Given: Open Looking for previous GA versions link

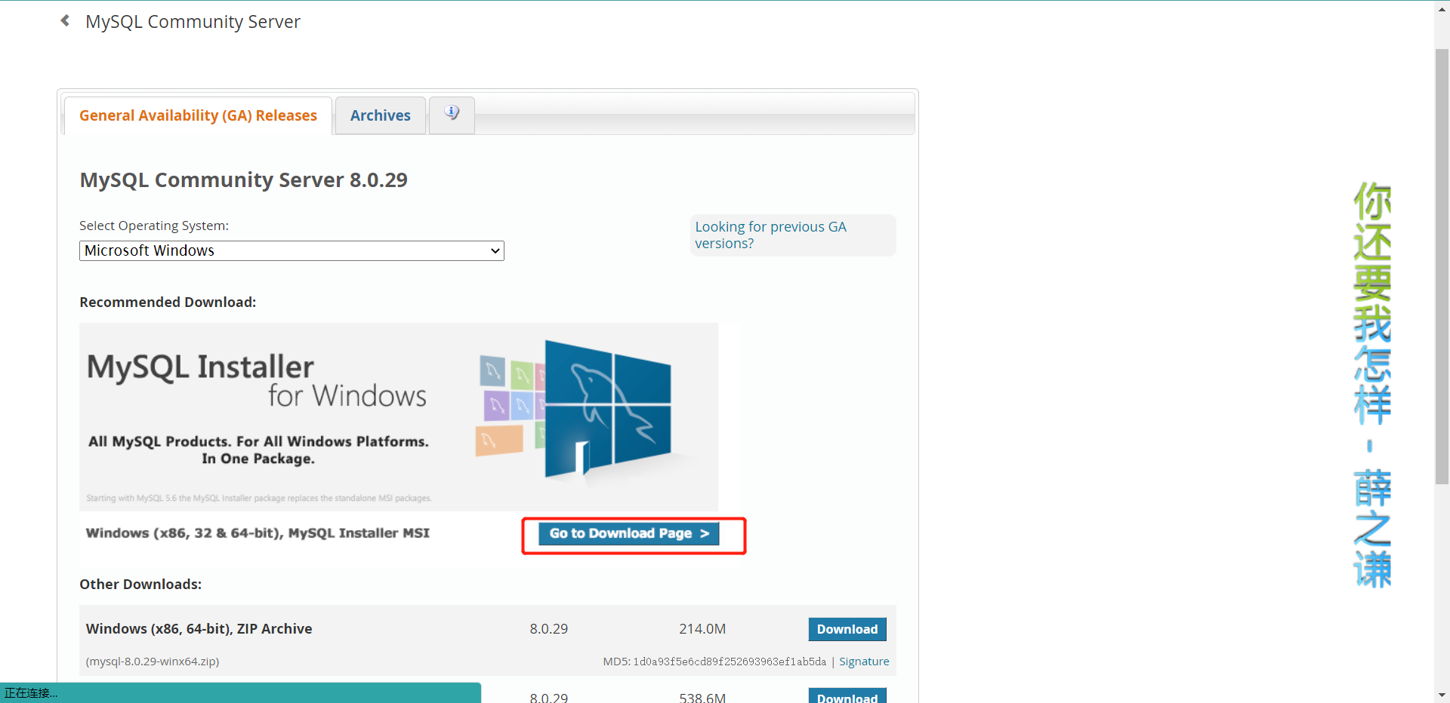Looking at the screenshot, I should point(770,235).
